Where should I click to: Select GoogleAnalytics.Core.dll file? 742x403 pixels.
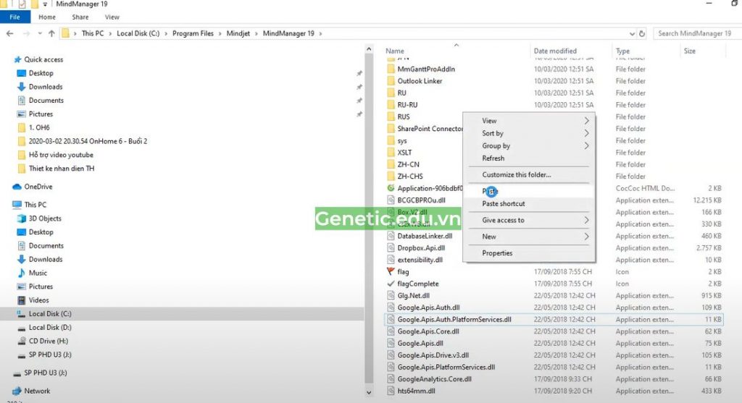(435, 379)
